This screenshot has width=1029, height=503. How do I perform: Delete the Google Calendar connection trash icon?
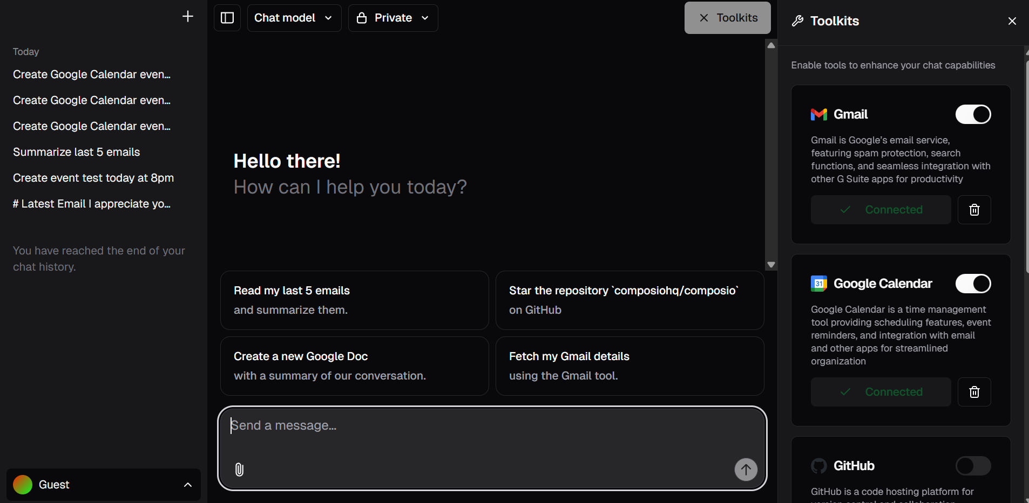pos(974,392)
